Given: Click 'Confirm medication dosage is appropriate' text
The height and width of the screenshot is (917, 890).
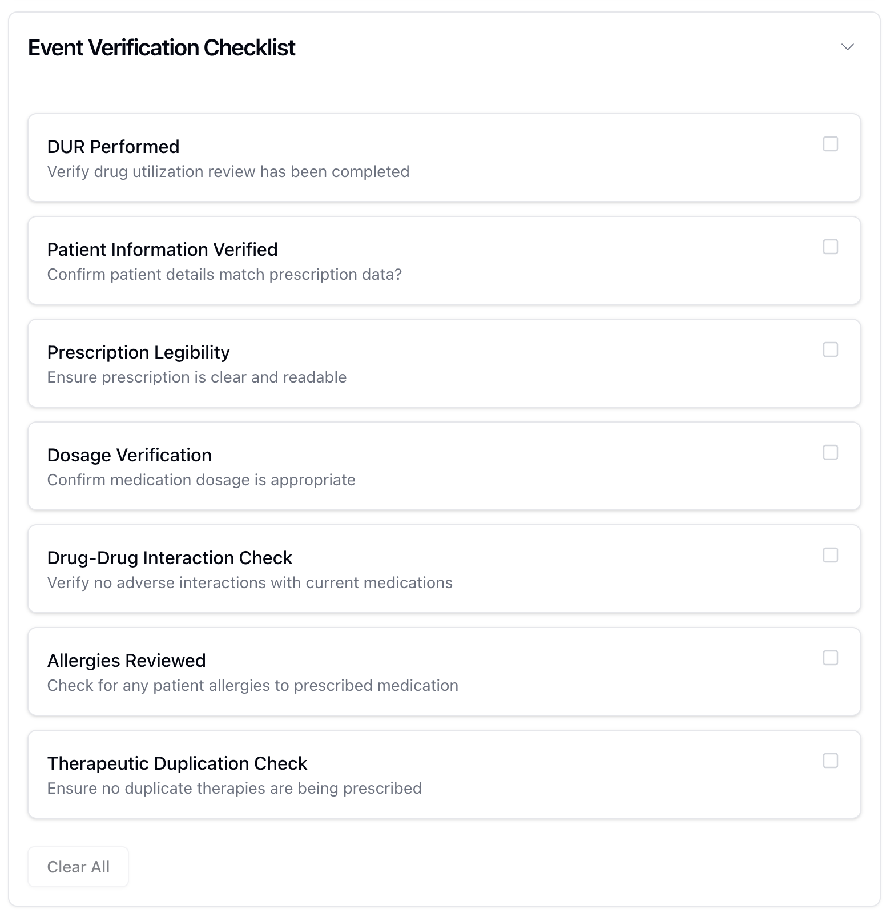Looking at the screenshot, I should tap(201, 480).
